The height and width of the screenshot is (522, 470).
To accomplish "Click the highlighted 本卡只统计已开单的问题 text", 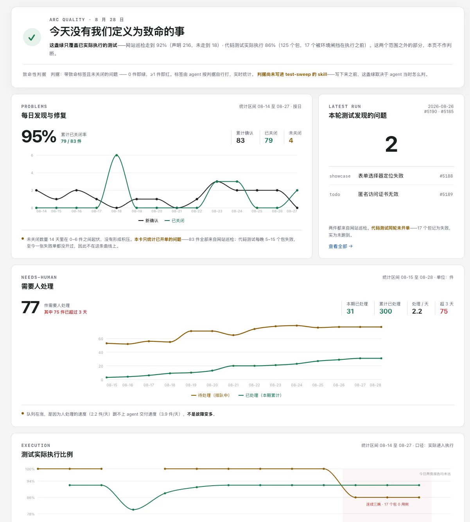I will tap(158, 239).
